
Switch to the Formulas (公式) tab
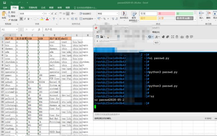[43, 8]
